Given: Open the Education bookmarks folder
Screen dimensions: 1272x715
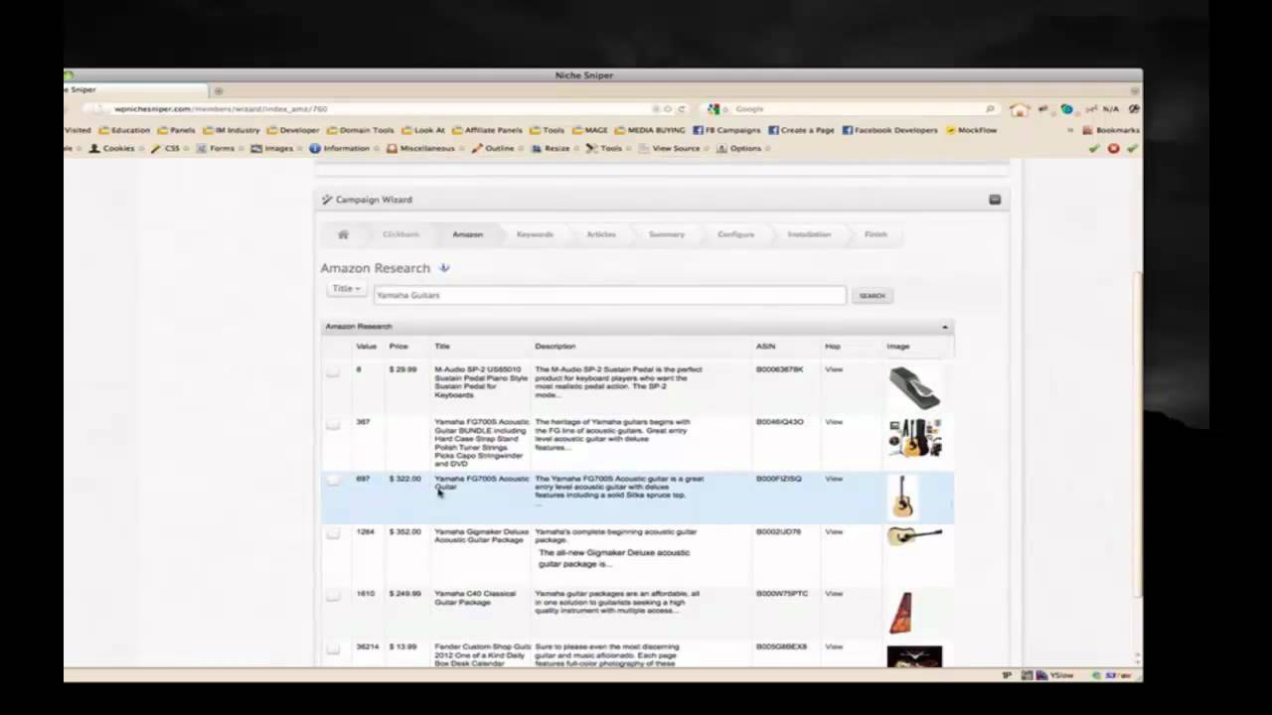Looking at the screenshot, I should pos(124,130).
